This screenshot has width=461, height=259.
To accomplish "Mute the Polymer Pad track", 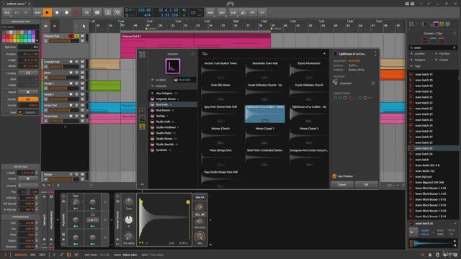I will (83, 36).
